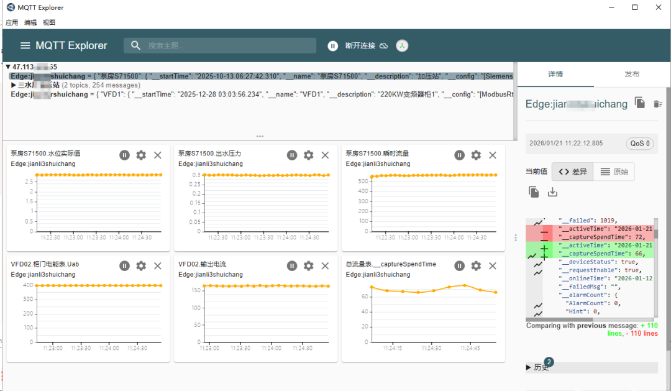Open settings of 泵房S71500.水位实际值 chart
The height and width of the screenshot is (391, 671).
click(141, 155)
